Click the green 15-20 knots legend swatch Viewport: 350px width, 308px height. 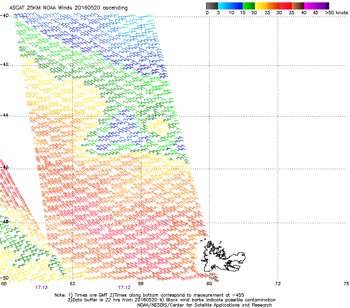(249, 6)
